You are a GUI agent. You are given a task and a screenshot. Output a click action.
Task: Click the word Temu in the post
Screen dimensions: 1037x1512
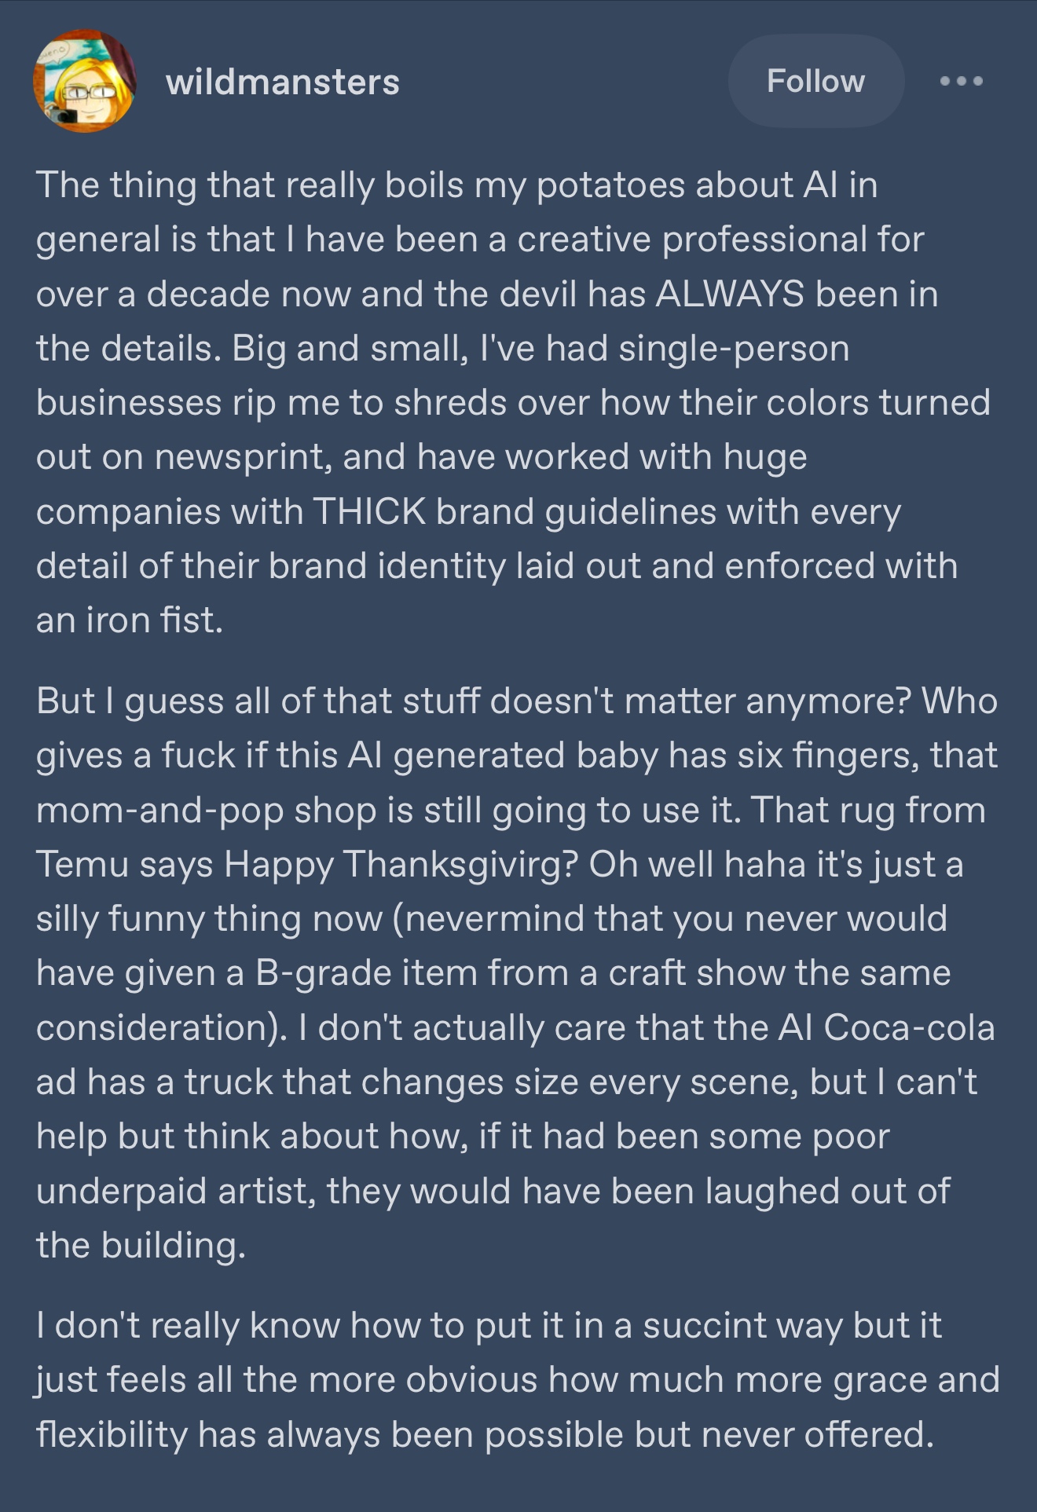(82, 864)
